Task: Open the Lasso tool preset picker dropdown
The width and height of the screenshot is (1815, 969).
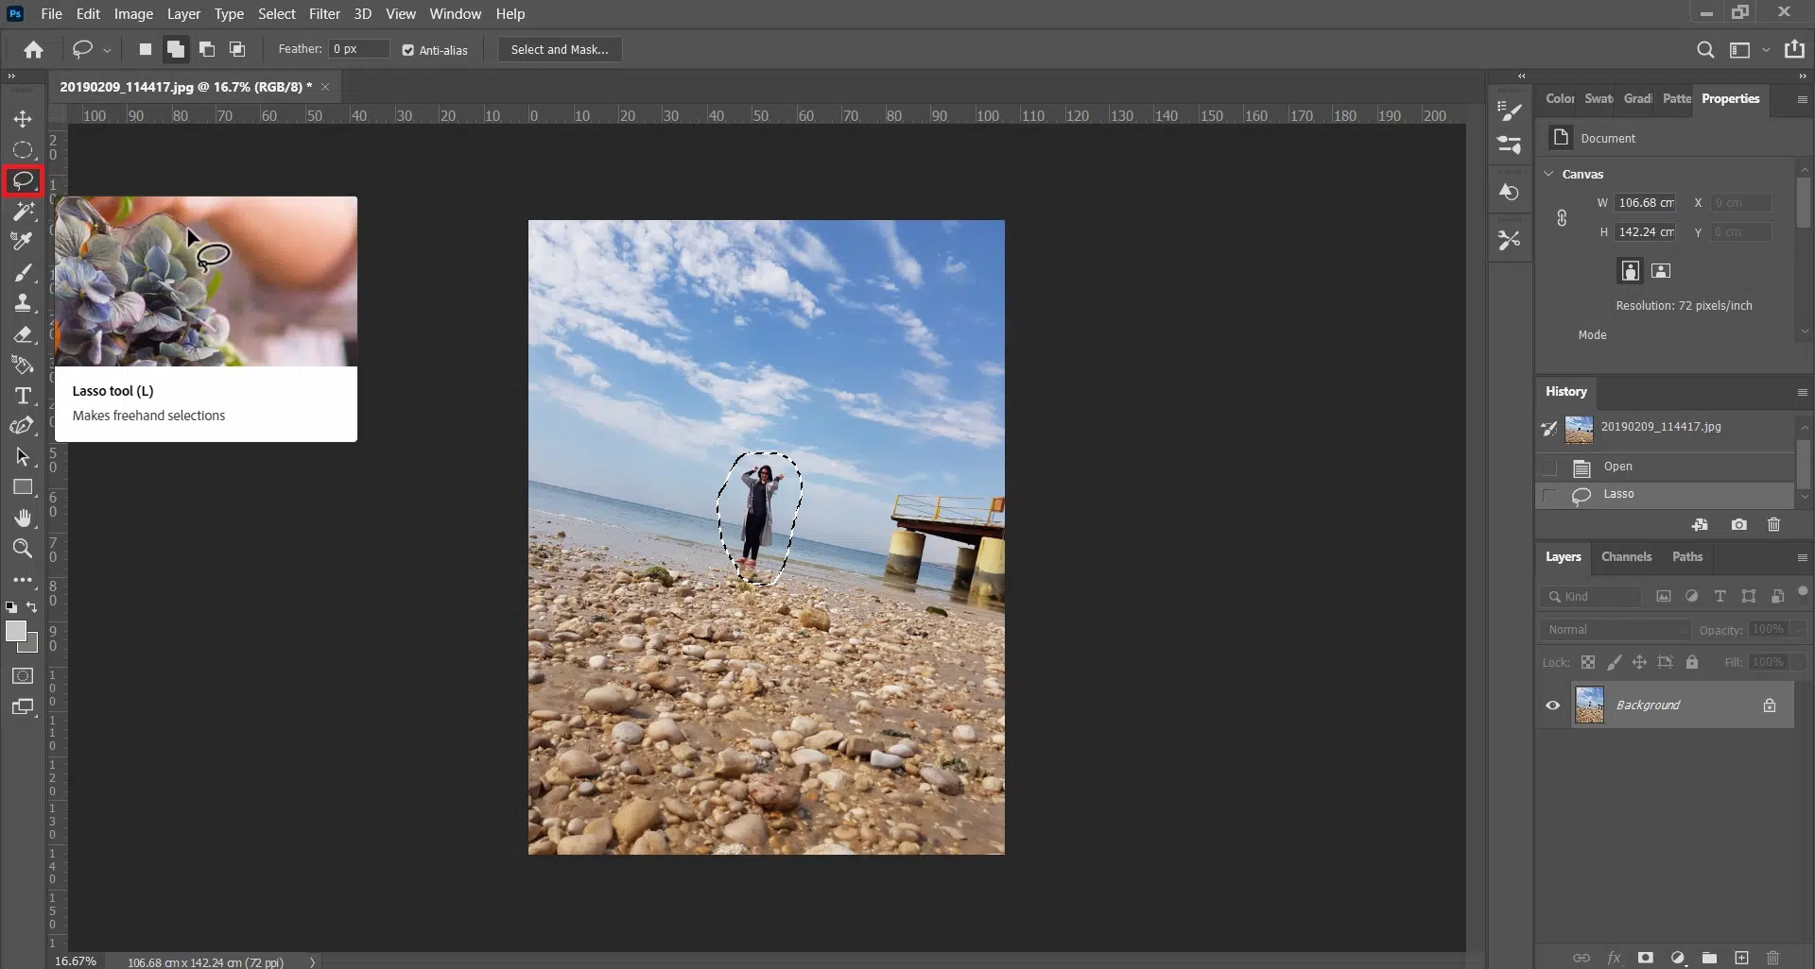Action: (x=107, y=50)
